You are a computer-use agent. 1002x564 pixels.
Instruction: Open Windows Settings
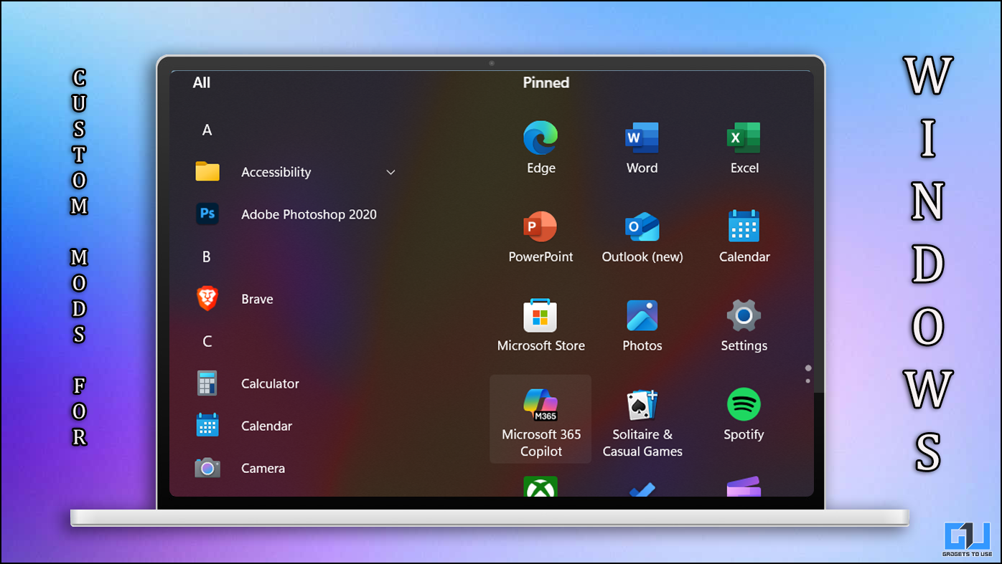(x=744, y=325)
